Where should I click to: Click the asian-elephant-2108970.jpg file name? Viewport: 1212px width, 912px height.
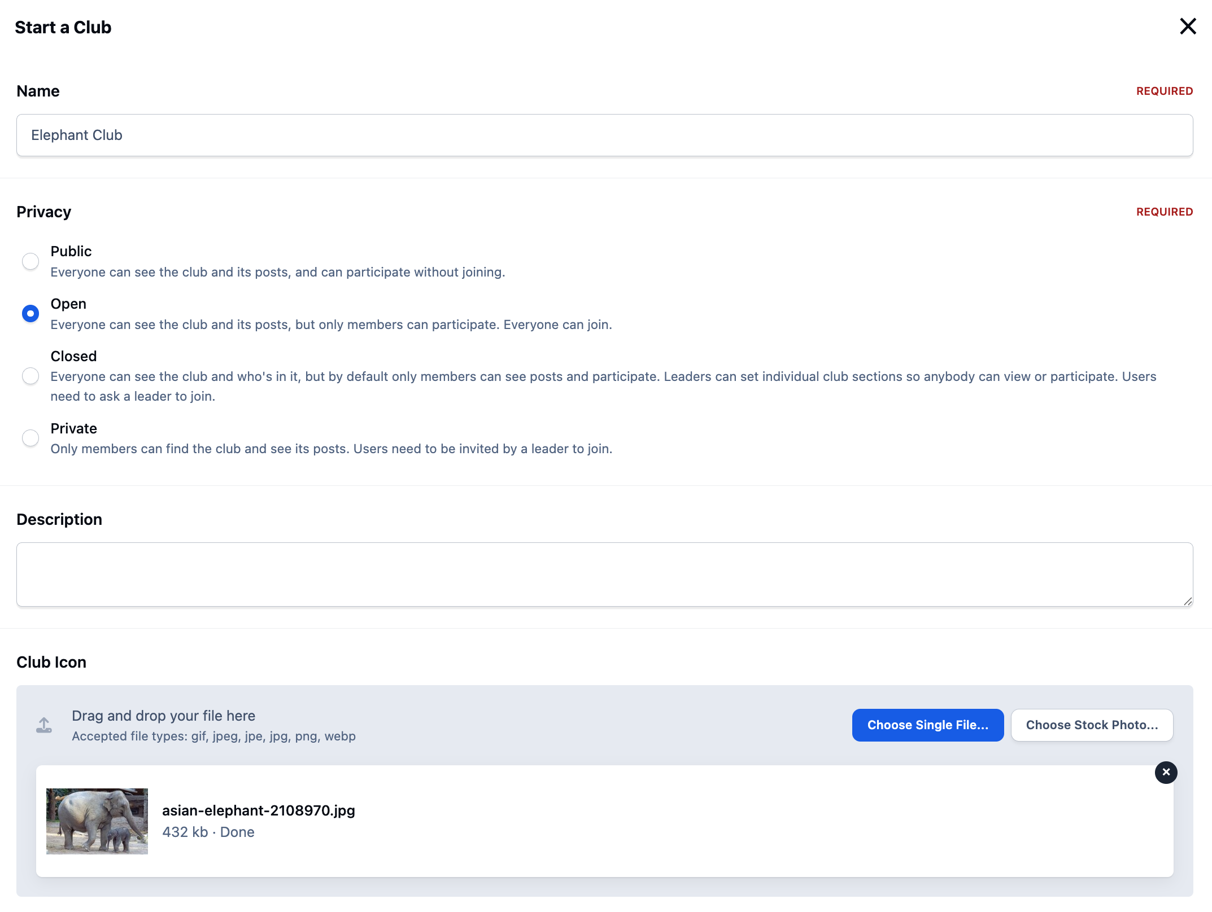[x=259, y=810]
